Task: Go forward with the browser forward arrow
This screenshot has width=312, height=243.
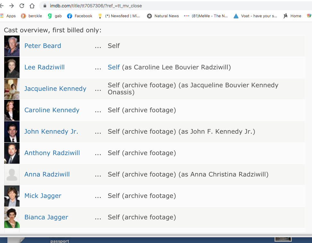Action: (x=12, y=6)
